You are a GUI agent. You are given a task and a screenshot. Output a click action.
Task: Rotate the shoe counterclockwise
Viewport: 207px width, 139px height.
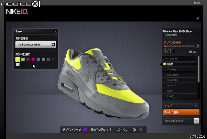[x=119, y=130]
